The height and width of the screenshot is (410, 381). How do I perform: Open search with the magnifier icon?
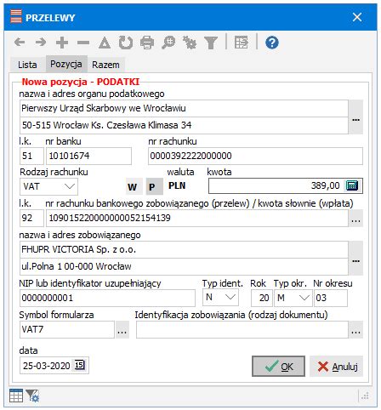coord(168,43)
